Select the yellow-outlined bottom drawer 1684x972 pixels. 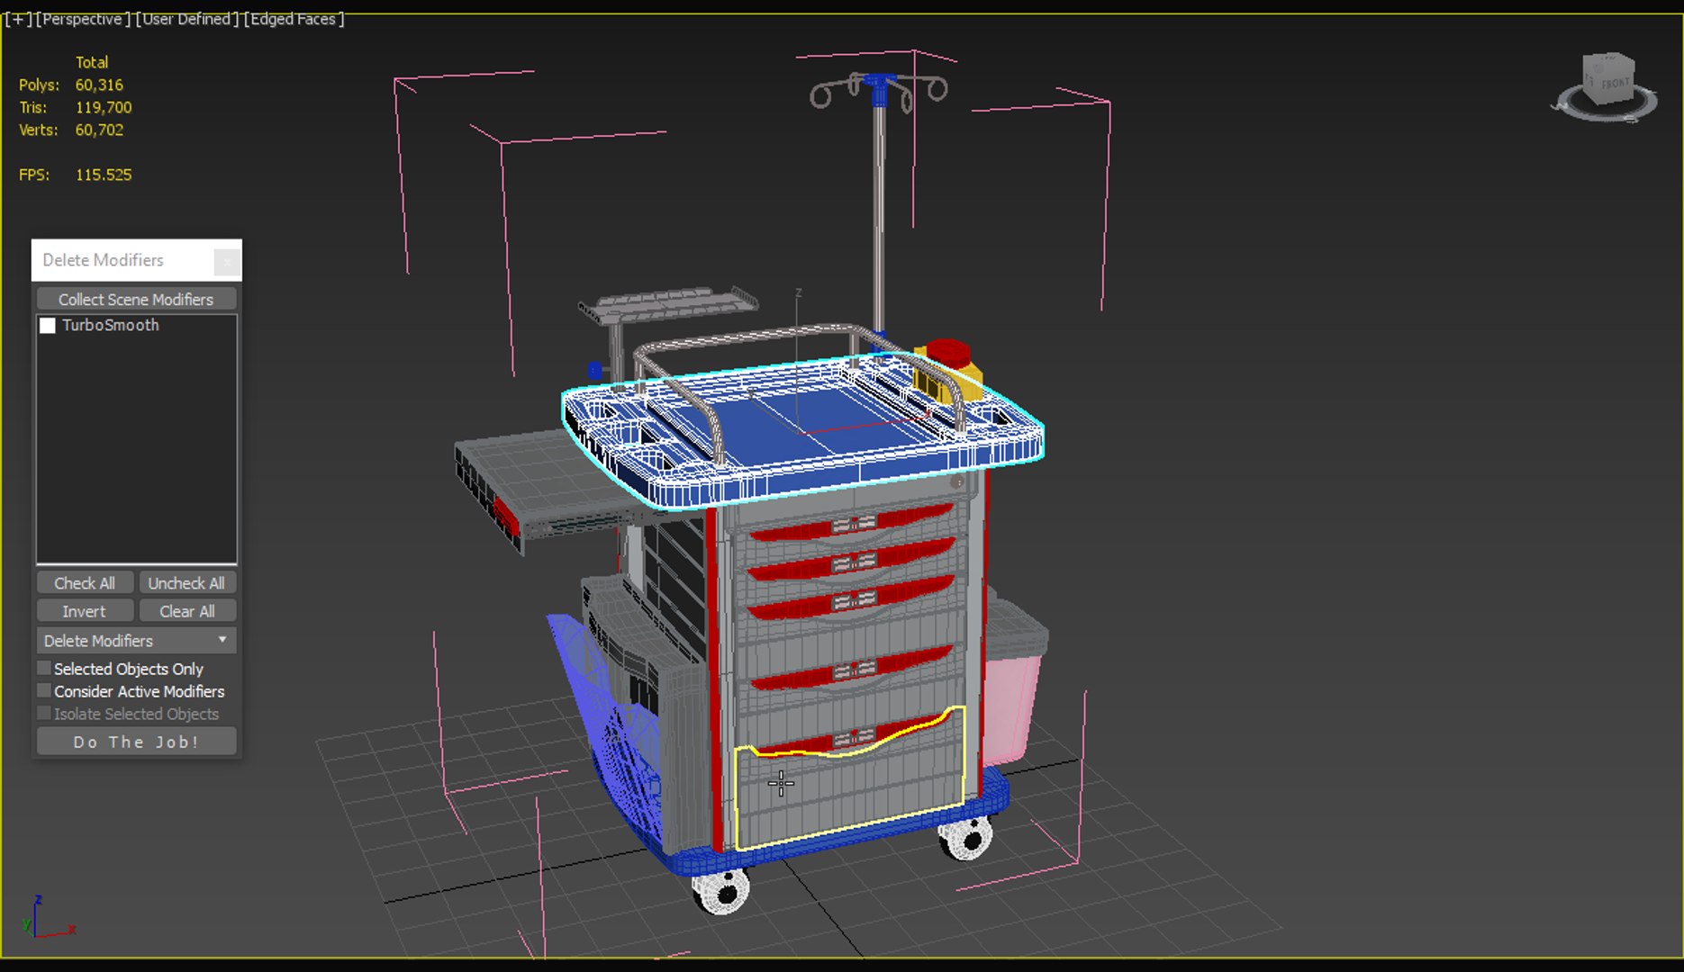point(851,792)
